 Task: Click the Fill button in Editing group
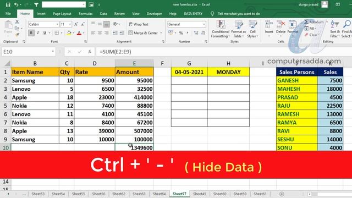pos(310,29)
